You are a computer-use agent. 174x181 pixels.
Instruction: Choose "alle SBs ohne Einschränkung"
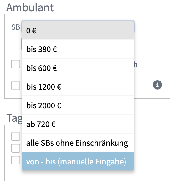[x=78, y=143]
